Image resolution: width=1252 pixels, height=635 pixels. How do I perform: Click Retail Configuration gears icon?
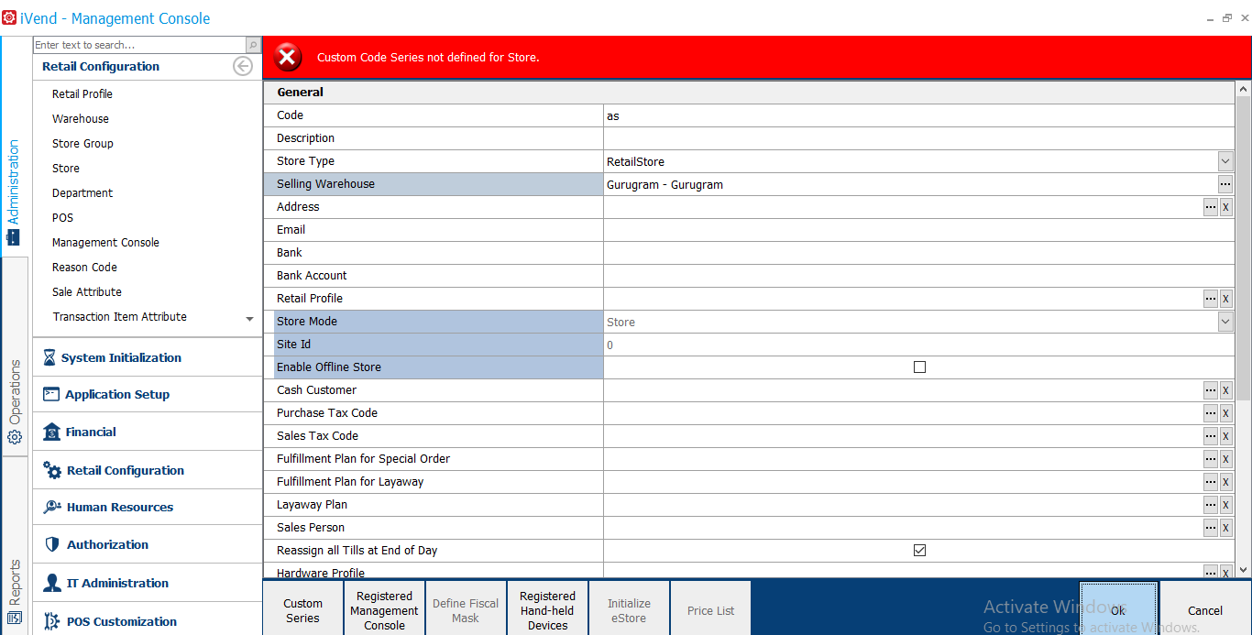pos(52,471)
